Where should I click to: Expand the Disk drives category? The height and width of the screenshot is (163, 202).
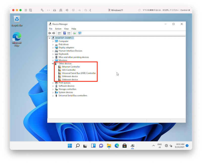[x=53, y=45]
